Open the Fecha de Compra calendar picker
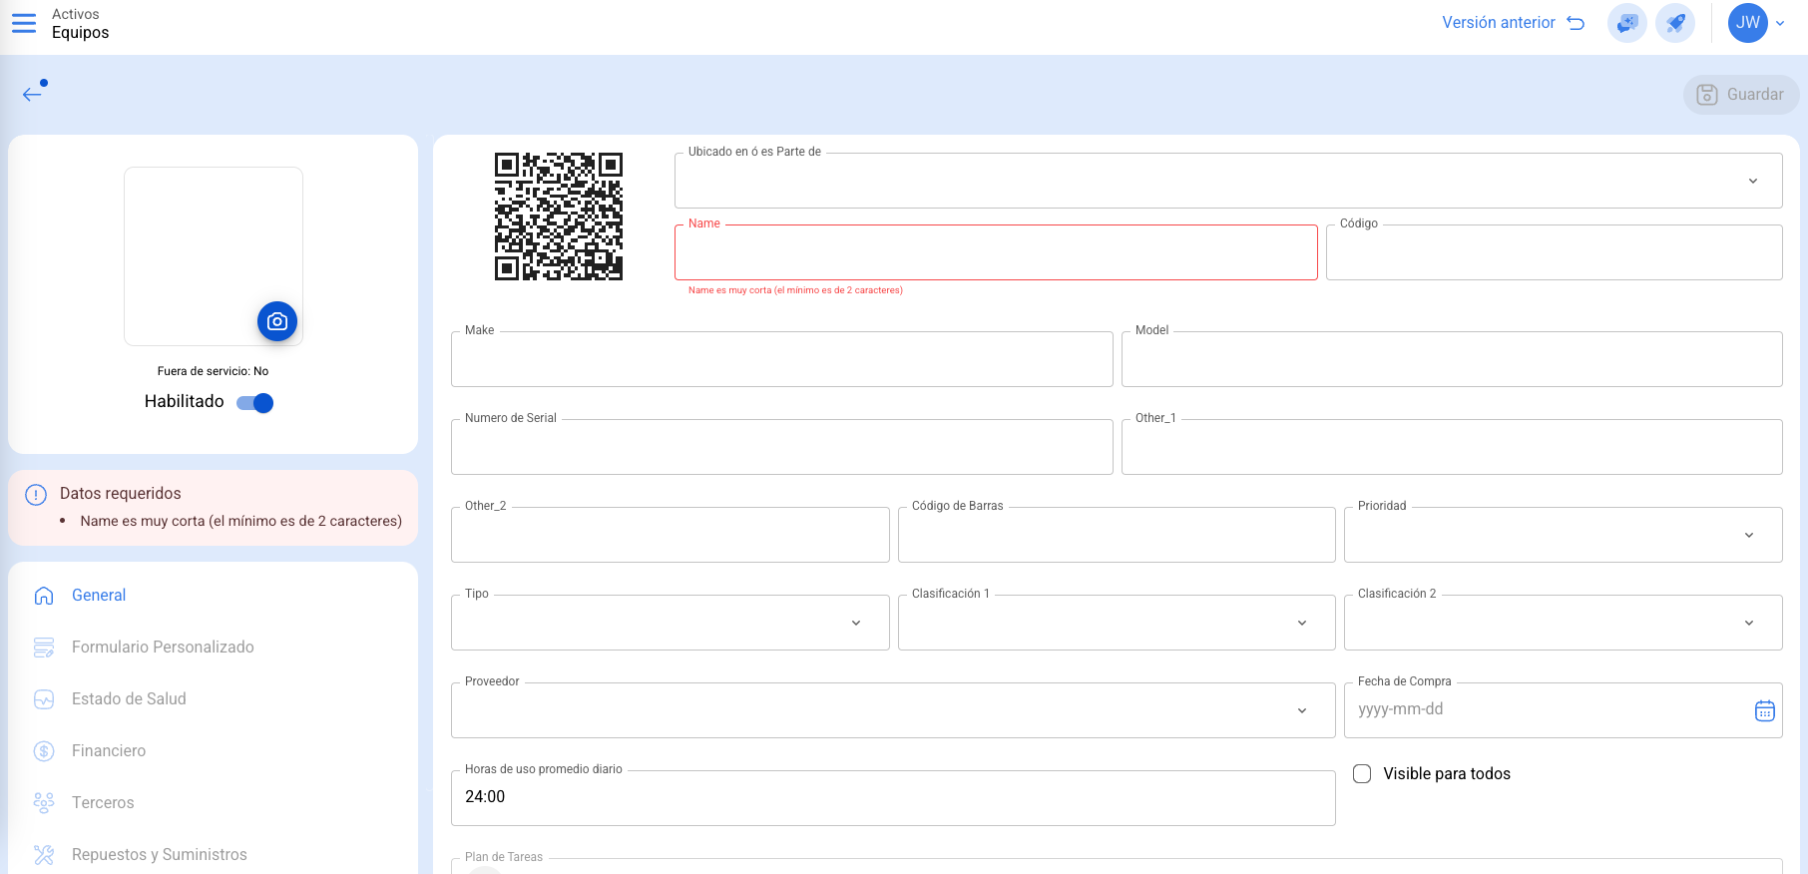This screenshot has width=1808, height=874. coord(1764,710)
